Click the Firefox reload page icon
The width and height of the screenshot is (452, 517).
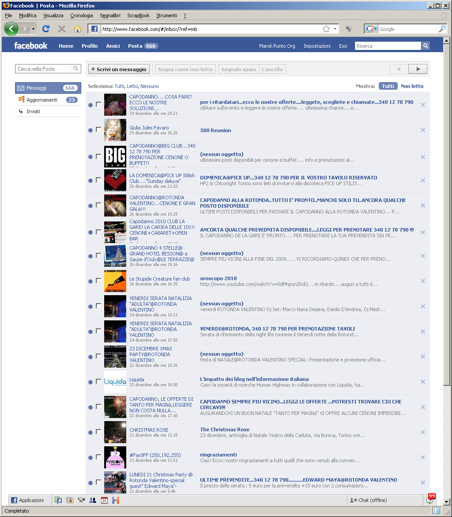click(x=45, y=29)
